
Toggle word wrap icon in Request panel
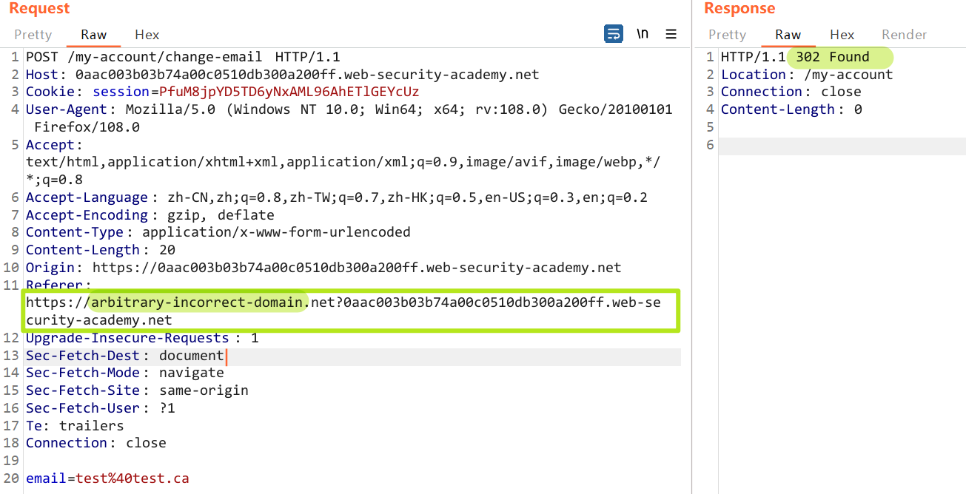[613, 34]
